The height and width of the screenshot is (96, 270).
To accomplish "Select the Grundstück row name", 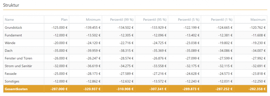I will (13, 27).
